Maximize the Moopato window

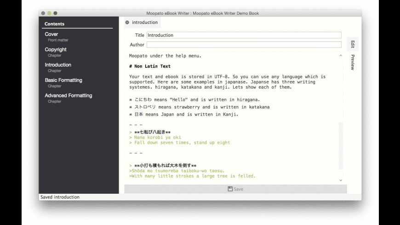[x=55, y=13]
